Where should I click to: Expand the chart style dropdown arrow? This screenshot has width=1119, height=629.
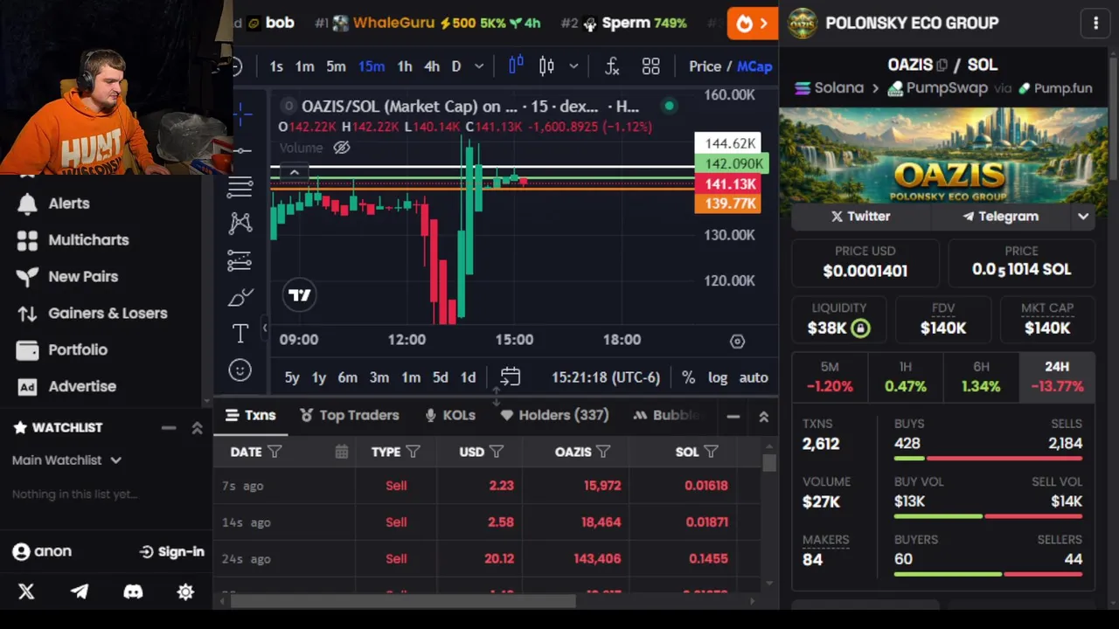tap(573, 66)
